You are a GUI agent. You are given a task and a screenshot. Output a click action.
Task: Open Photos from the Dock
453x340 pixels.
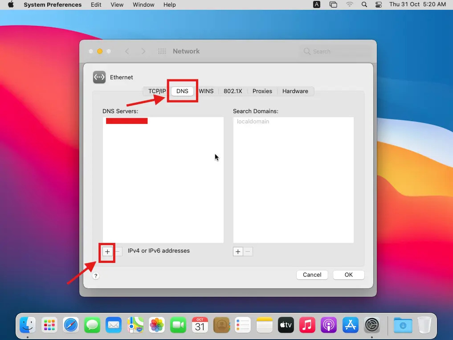point(157,325)
